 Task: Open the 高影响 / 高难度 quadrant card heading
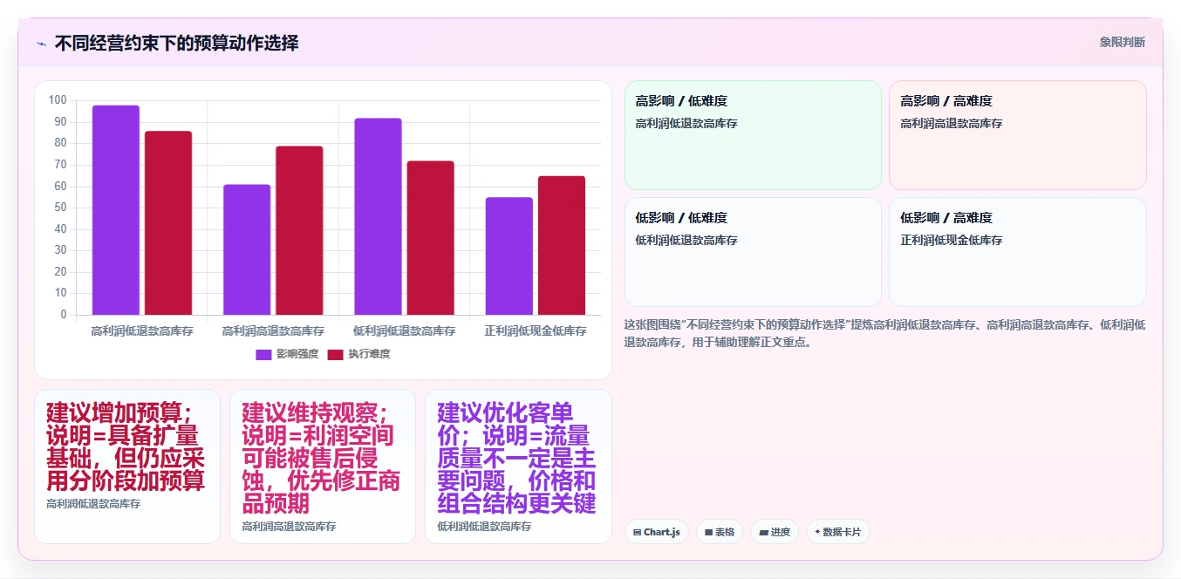946,101
